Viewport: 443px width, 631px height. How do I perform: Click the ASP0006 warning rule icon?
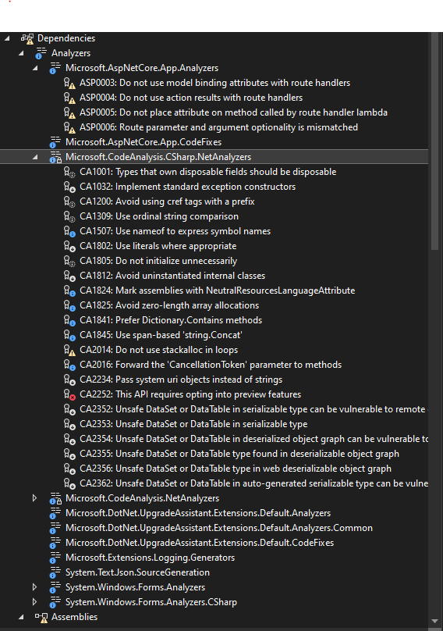(69, 128)
